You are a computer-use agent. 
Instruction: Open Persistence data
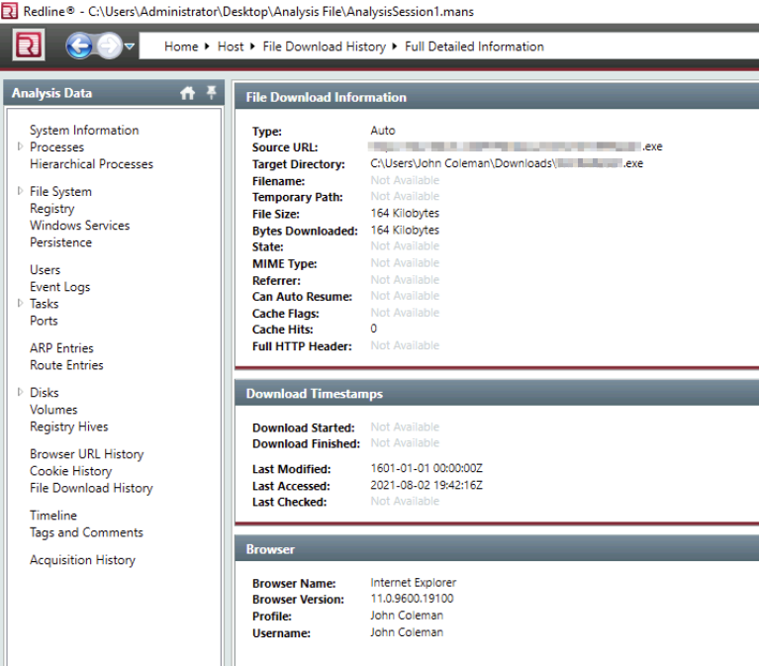[x=60, y=242]
